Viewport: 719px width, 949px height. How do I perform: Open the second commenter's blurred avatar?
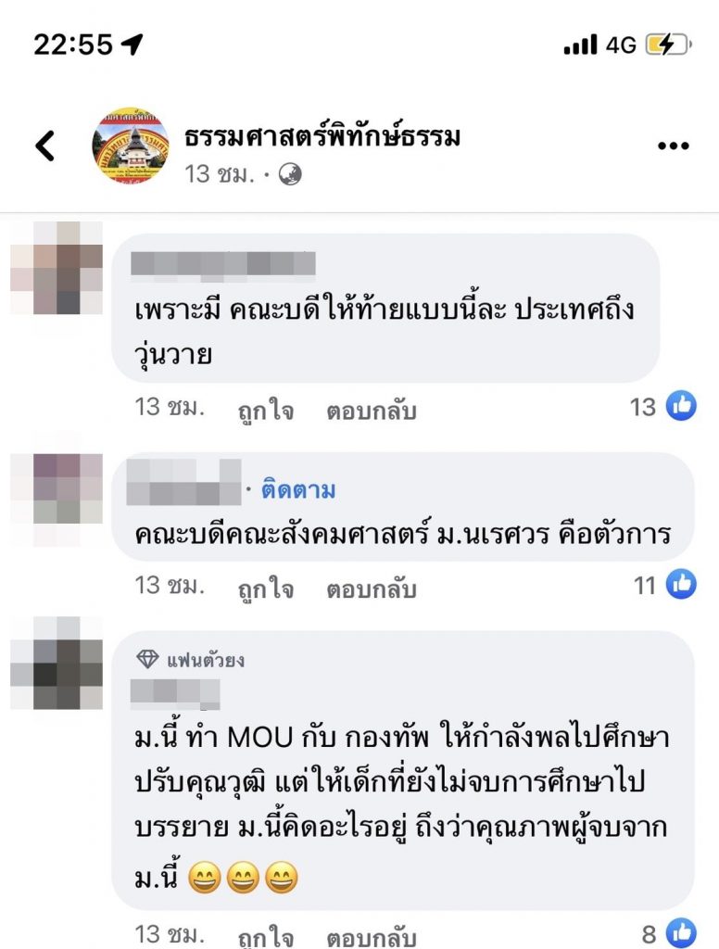click(x=57, y=490)
